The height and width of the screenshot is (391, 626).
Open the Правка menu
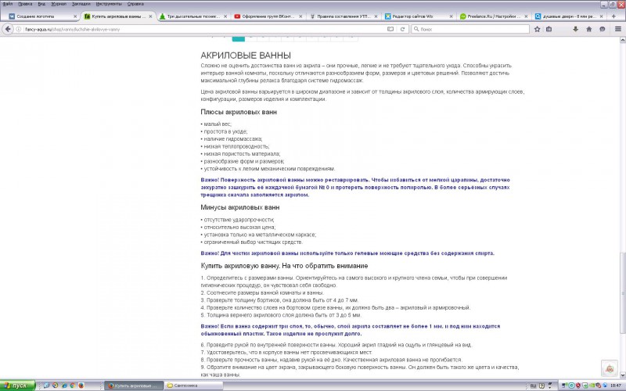point(25,4)
